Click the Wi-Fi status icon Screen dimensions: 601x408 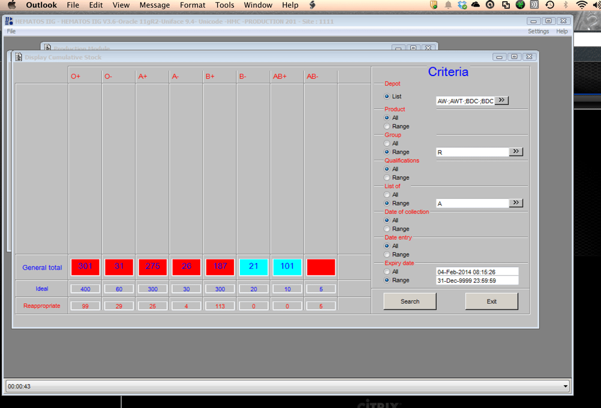581,5
